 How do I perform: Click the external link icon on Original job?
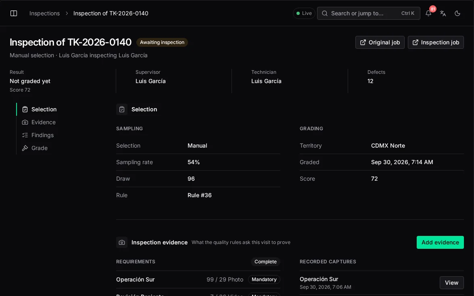363,42
